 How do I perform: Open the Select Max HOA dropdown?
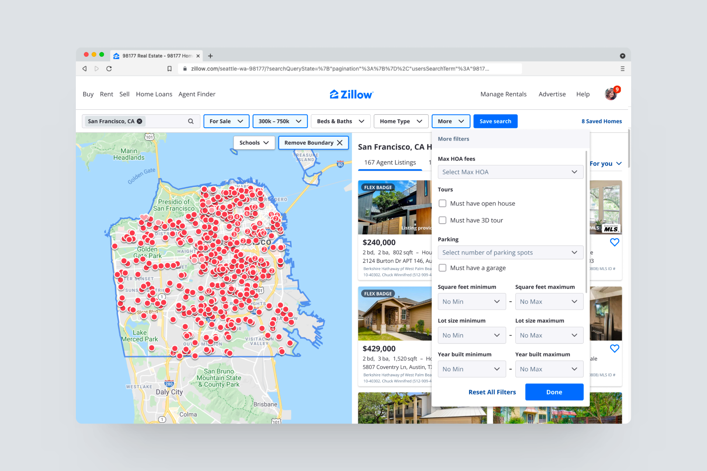coord(510,172)
